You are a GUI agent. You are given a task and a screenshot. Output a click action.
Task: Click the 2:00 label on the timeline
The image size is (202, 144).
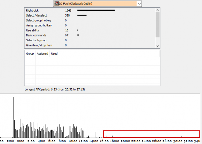point(31,141)
